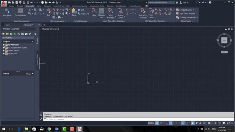Click the MODEL space button

point(151,123)
